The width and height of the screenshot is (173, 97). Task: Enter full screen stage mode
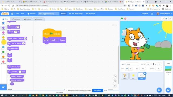[170, 19]
